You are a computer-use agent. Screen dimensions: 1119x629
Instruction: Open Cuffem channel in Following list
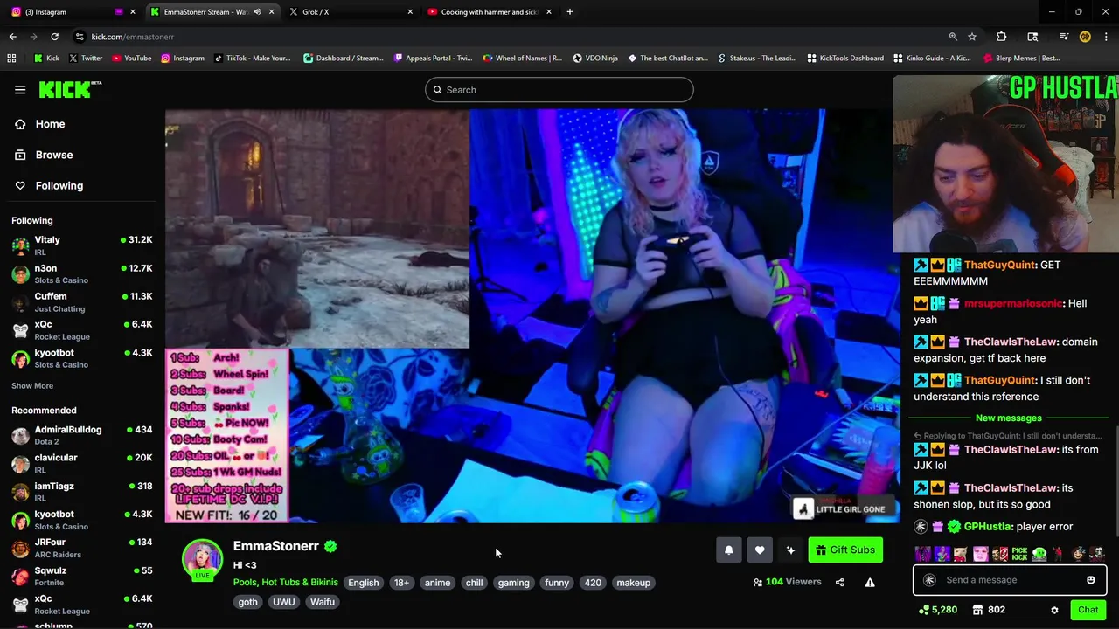click(x=82, y=302)
